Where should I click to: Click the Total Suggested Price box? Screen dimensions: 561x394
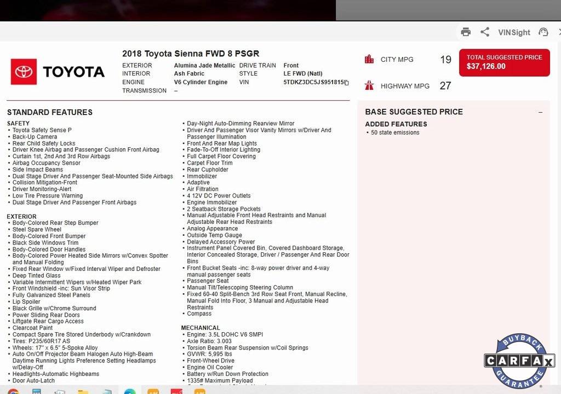504,62
